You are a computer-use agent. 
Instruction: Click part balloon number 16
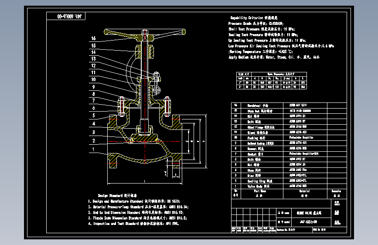pos(93,38)
